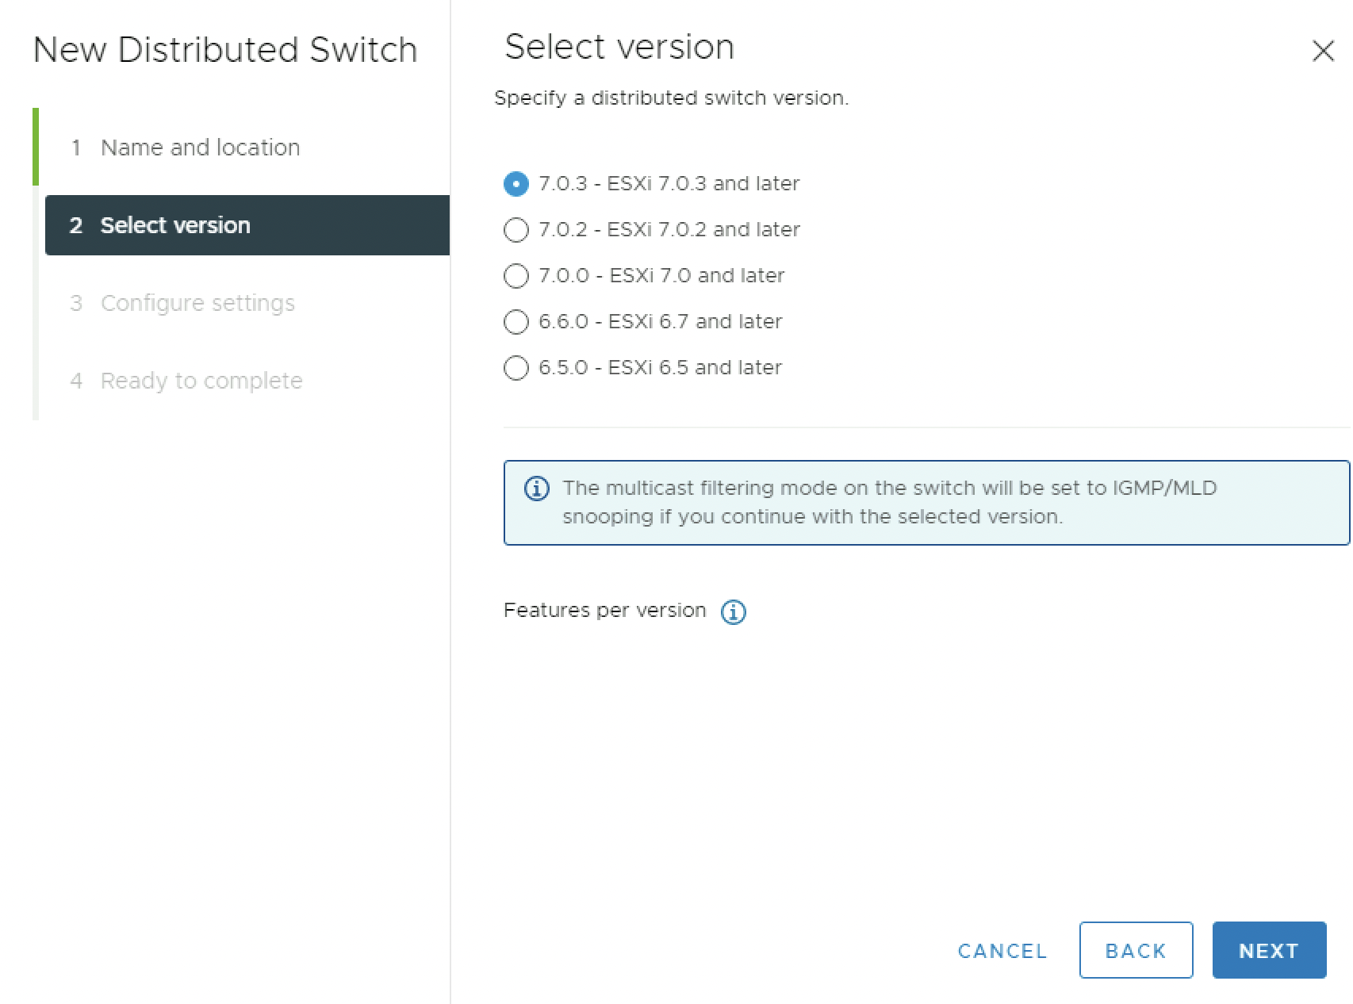Proceed with the Next button
The height and width of the screenshot is (1004, 1353).
point(1268,950)
